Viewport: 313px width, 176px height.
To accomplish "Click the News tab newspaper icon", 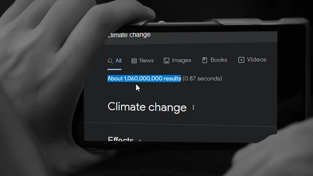I will (x=134, y=61).
